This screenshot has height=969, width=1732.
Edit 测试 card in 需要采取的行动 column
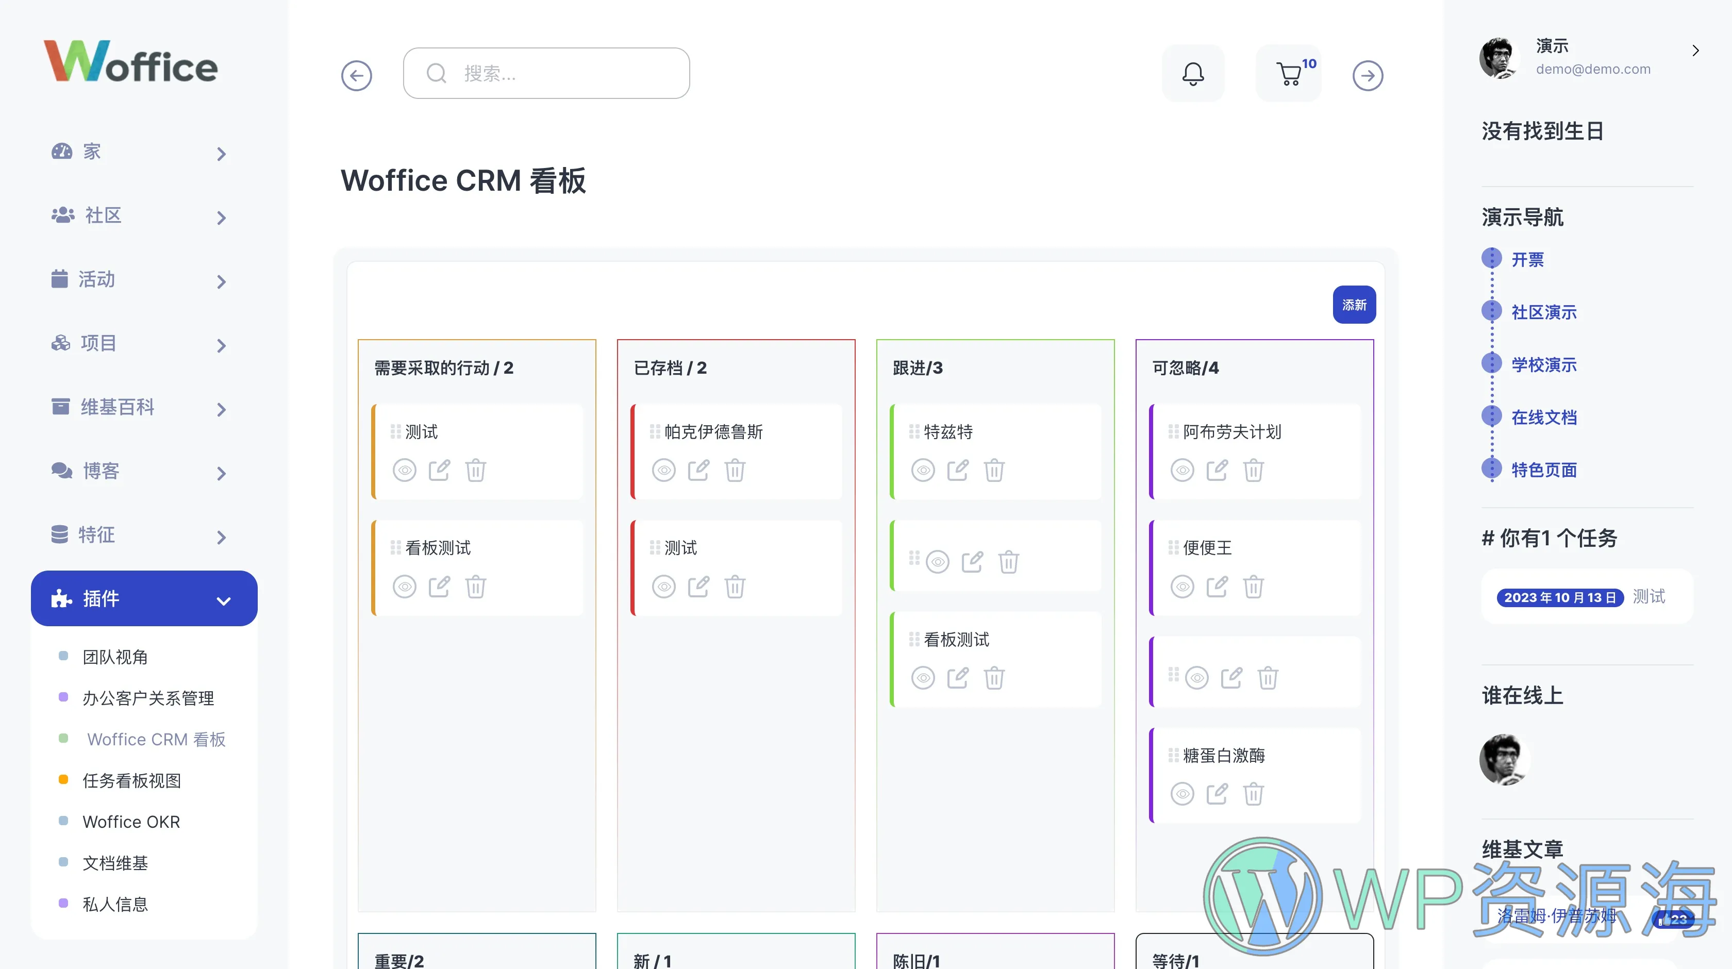coord(440,470)
